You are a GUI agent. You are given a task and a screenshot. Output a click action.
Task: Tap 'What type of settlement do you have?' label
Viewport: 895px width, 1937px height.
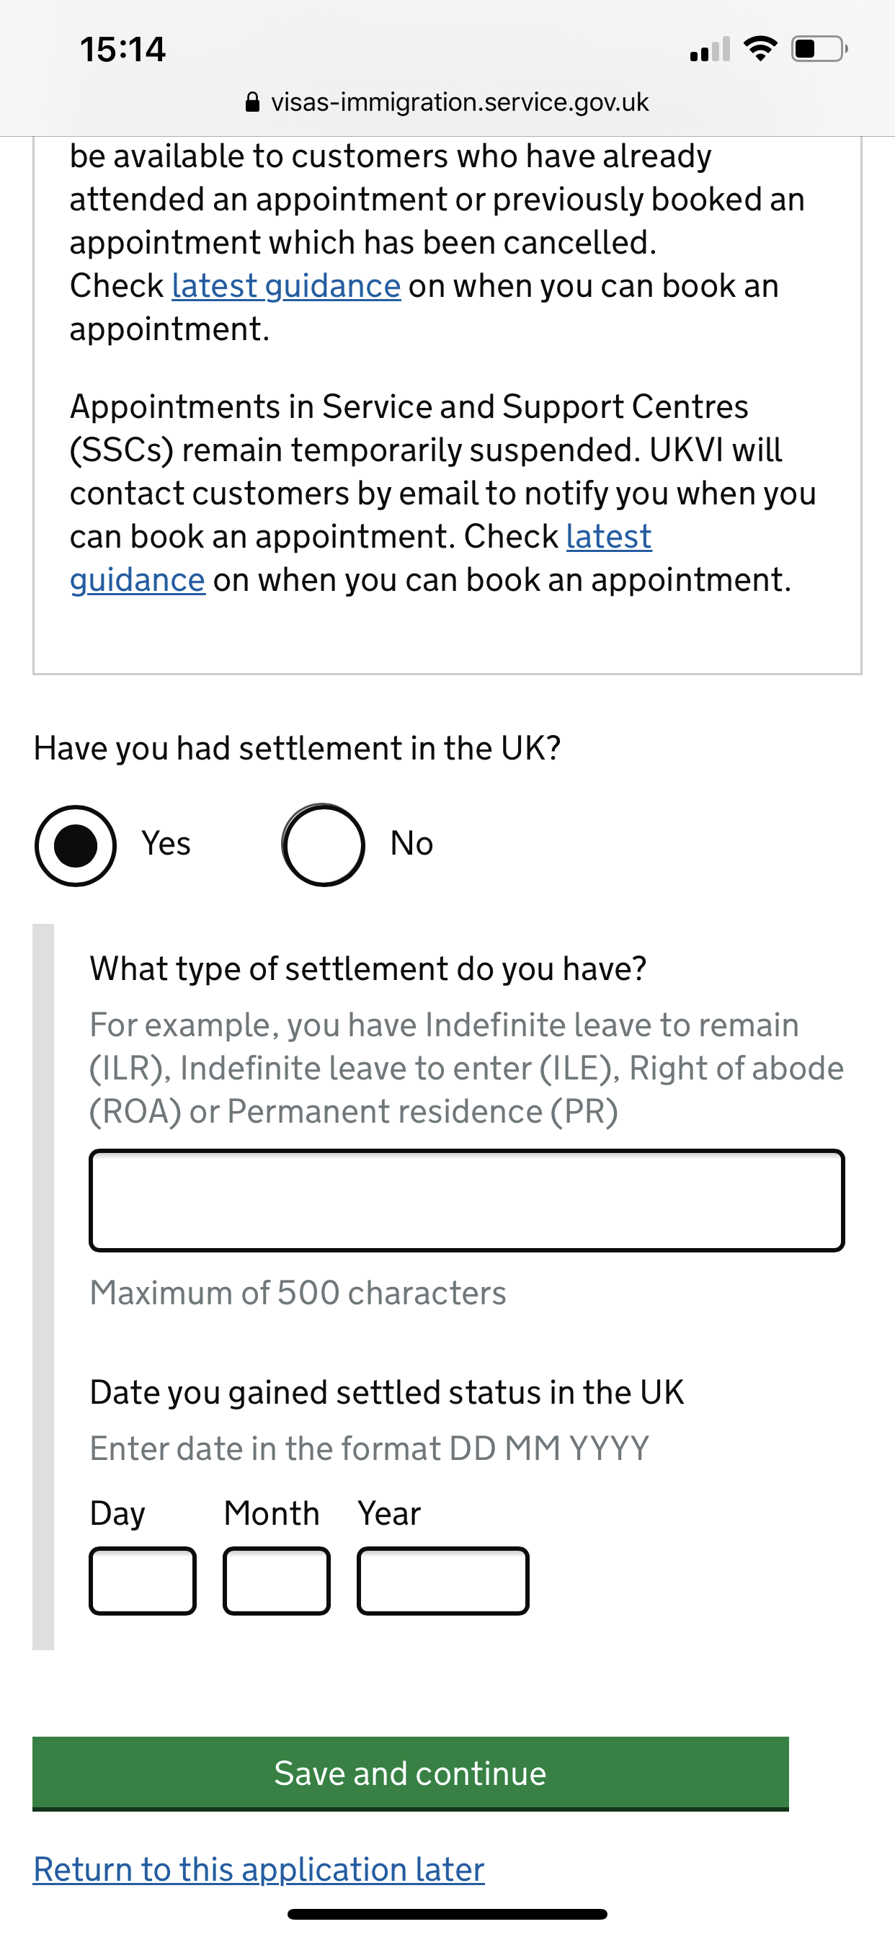(x=368, y=968)
